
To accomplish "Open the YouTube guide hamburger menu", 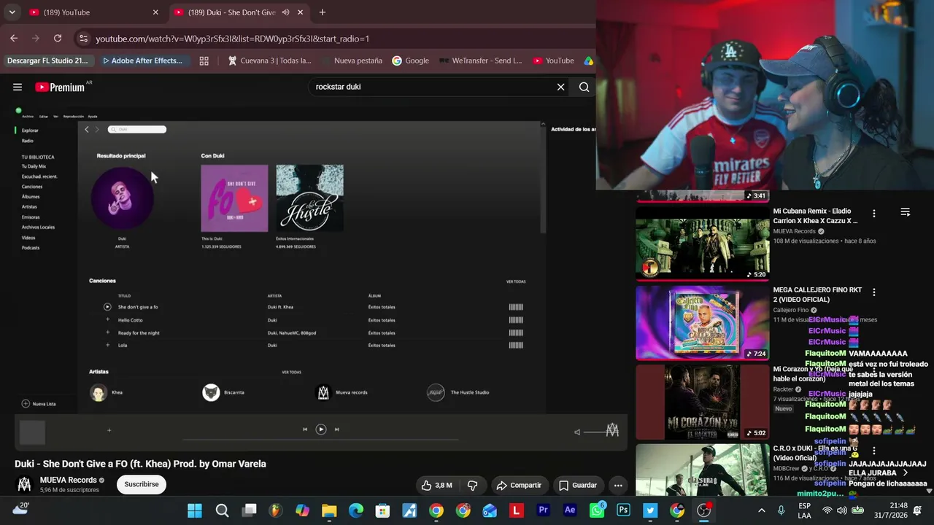I will (x=18, y=87).
